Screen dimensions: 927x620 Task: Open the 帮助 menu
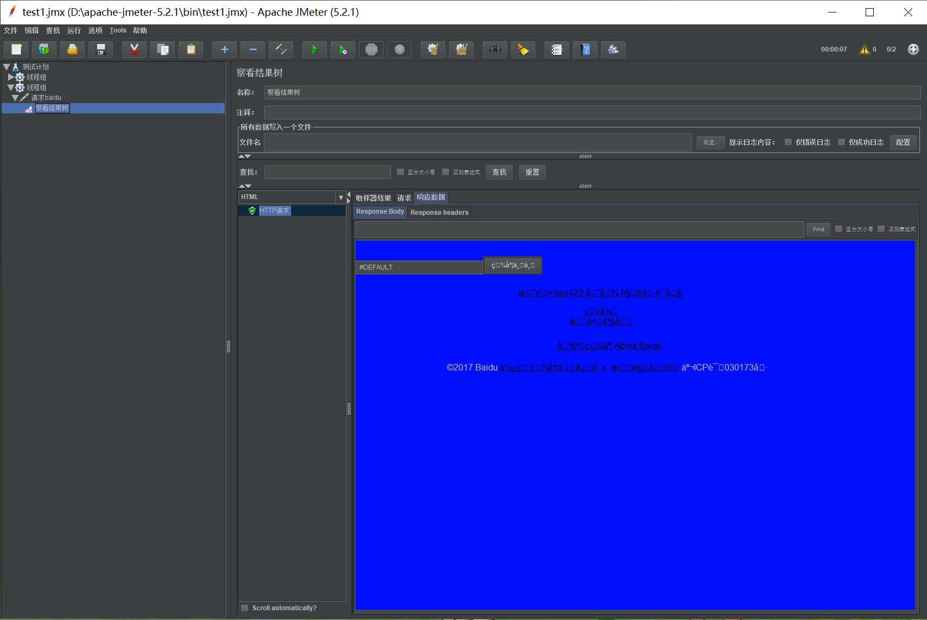pyautogui.click(x=140, y=30)
